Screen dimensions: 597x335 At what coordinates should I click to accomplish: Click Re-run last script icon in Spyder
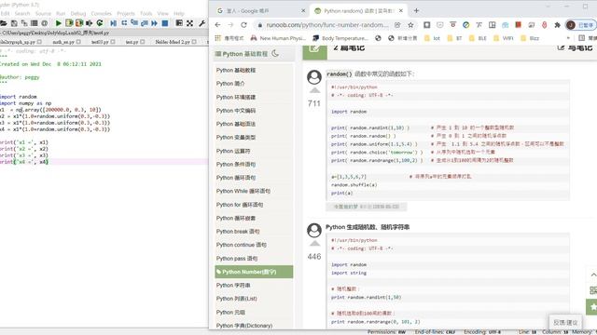pyautogui.click(x=100, y=23)
